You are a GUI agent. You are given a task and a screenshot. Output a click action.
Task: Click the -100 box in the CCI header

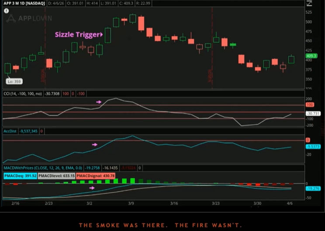click(x=81, y=93)
